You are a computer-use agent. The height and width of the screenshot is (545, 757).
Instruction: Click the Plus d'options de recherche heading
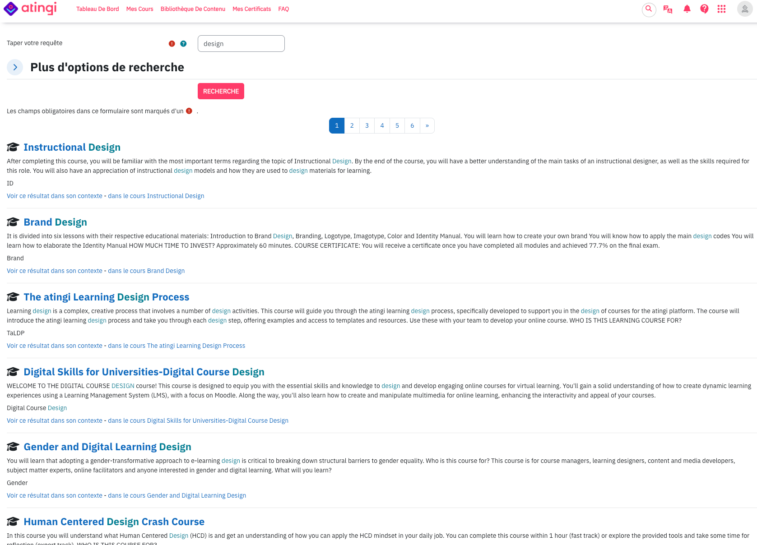[107, 67]
